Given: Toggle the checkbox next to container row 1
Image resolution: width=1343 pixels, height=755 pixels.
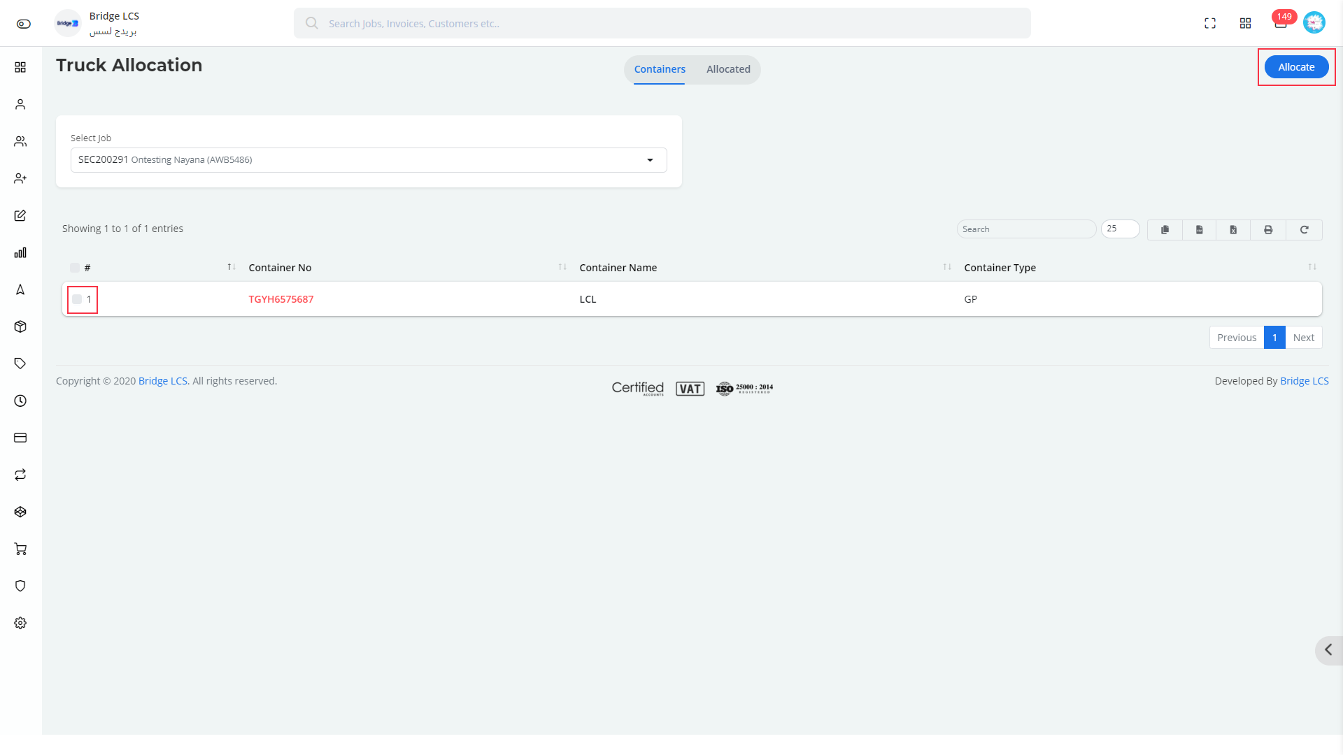Looking at the screenshot, I should pyautogui.click(x=76, y=299).
